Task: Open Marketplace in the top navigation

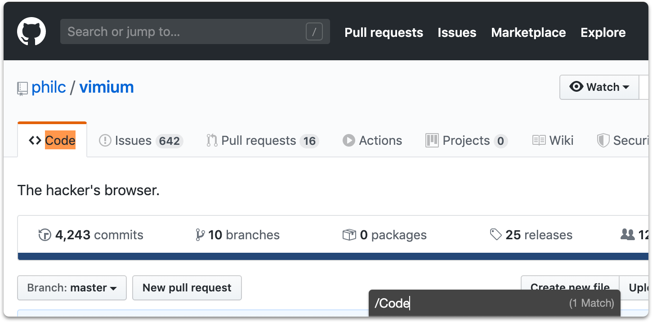Action: (528, 32)
